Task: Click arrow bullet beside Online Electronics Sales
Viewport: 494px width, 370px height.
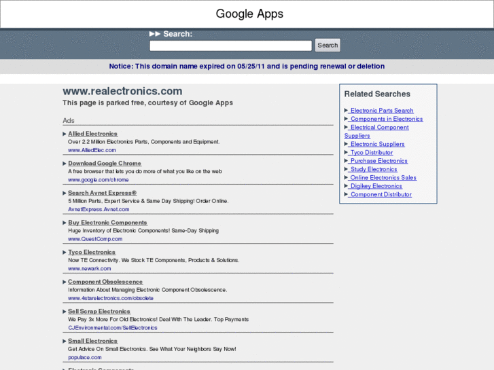Action: tap(346, 178)
